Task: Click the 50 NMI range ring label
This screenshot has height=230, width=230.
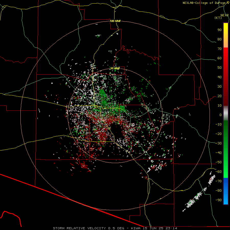Action: pyautogui.click(x=115, y=68)
